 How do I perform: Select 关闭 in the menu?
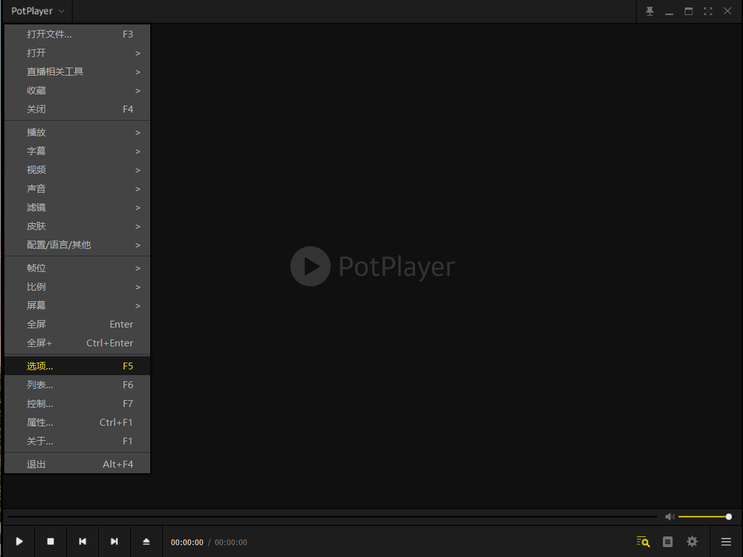77,109
